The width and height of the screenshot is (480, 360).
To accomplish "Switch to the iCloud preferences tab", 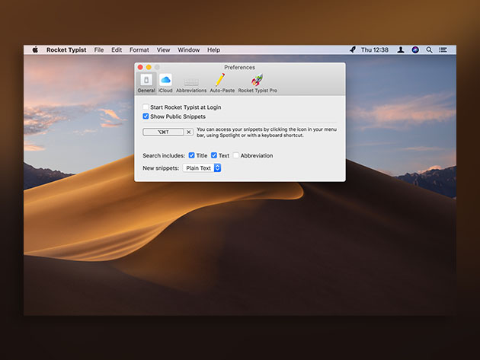I will point(165,83).
